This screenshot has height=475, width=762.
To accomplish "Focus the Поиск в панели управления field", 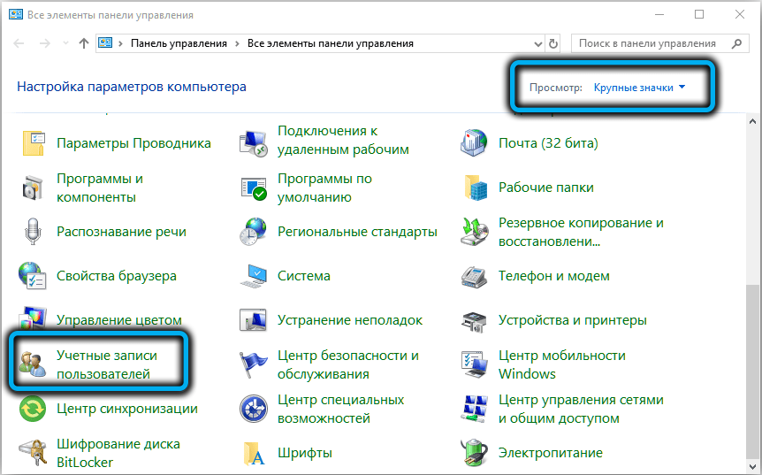I will tap(660, 43).
